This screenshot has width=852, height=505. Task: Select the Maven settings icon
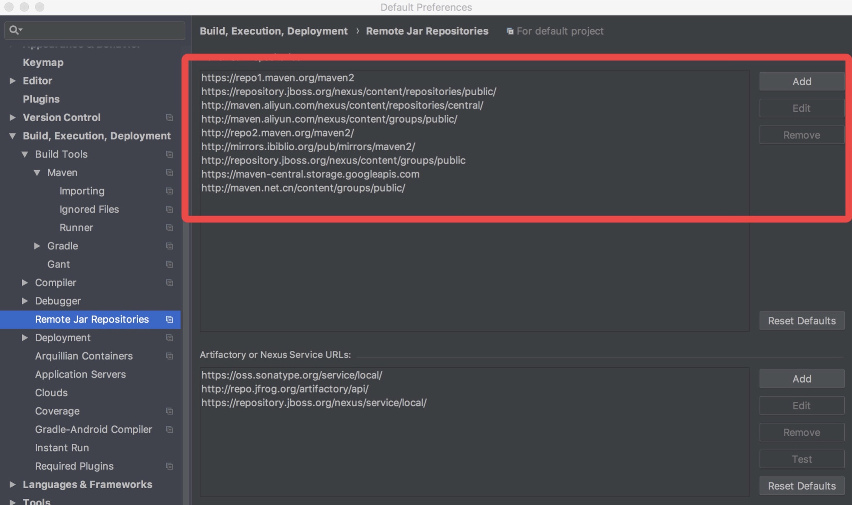pyautogui.click(x=170, y=173)
